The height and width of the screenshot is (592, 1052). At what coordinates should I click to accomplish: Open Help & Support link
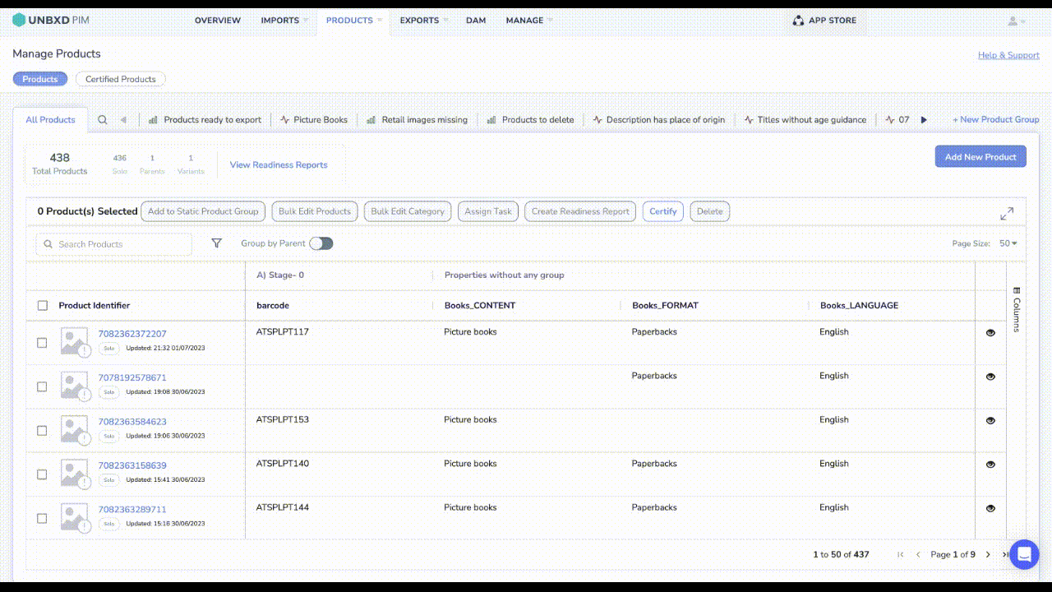point(1008,55)
